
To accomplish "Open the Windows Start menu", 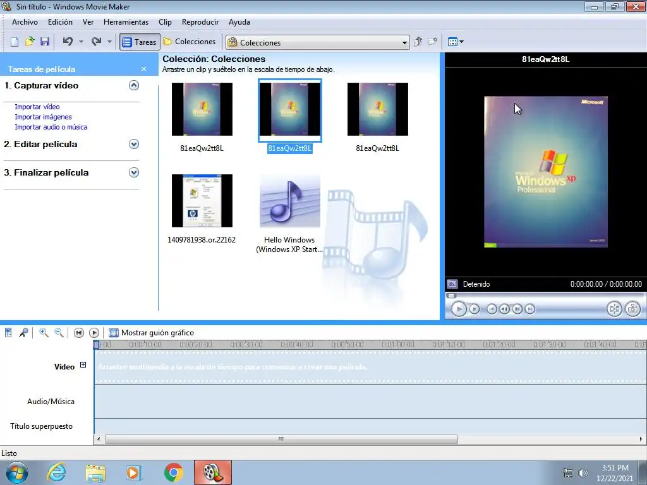I will (17, 472).
